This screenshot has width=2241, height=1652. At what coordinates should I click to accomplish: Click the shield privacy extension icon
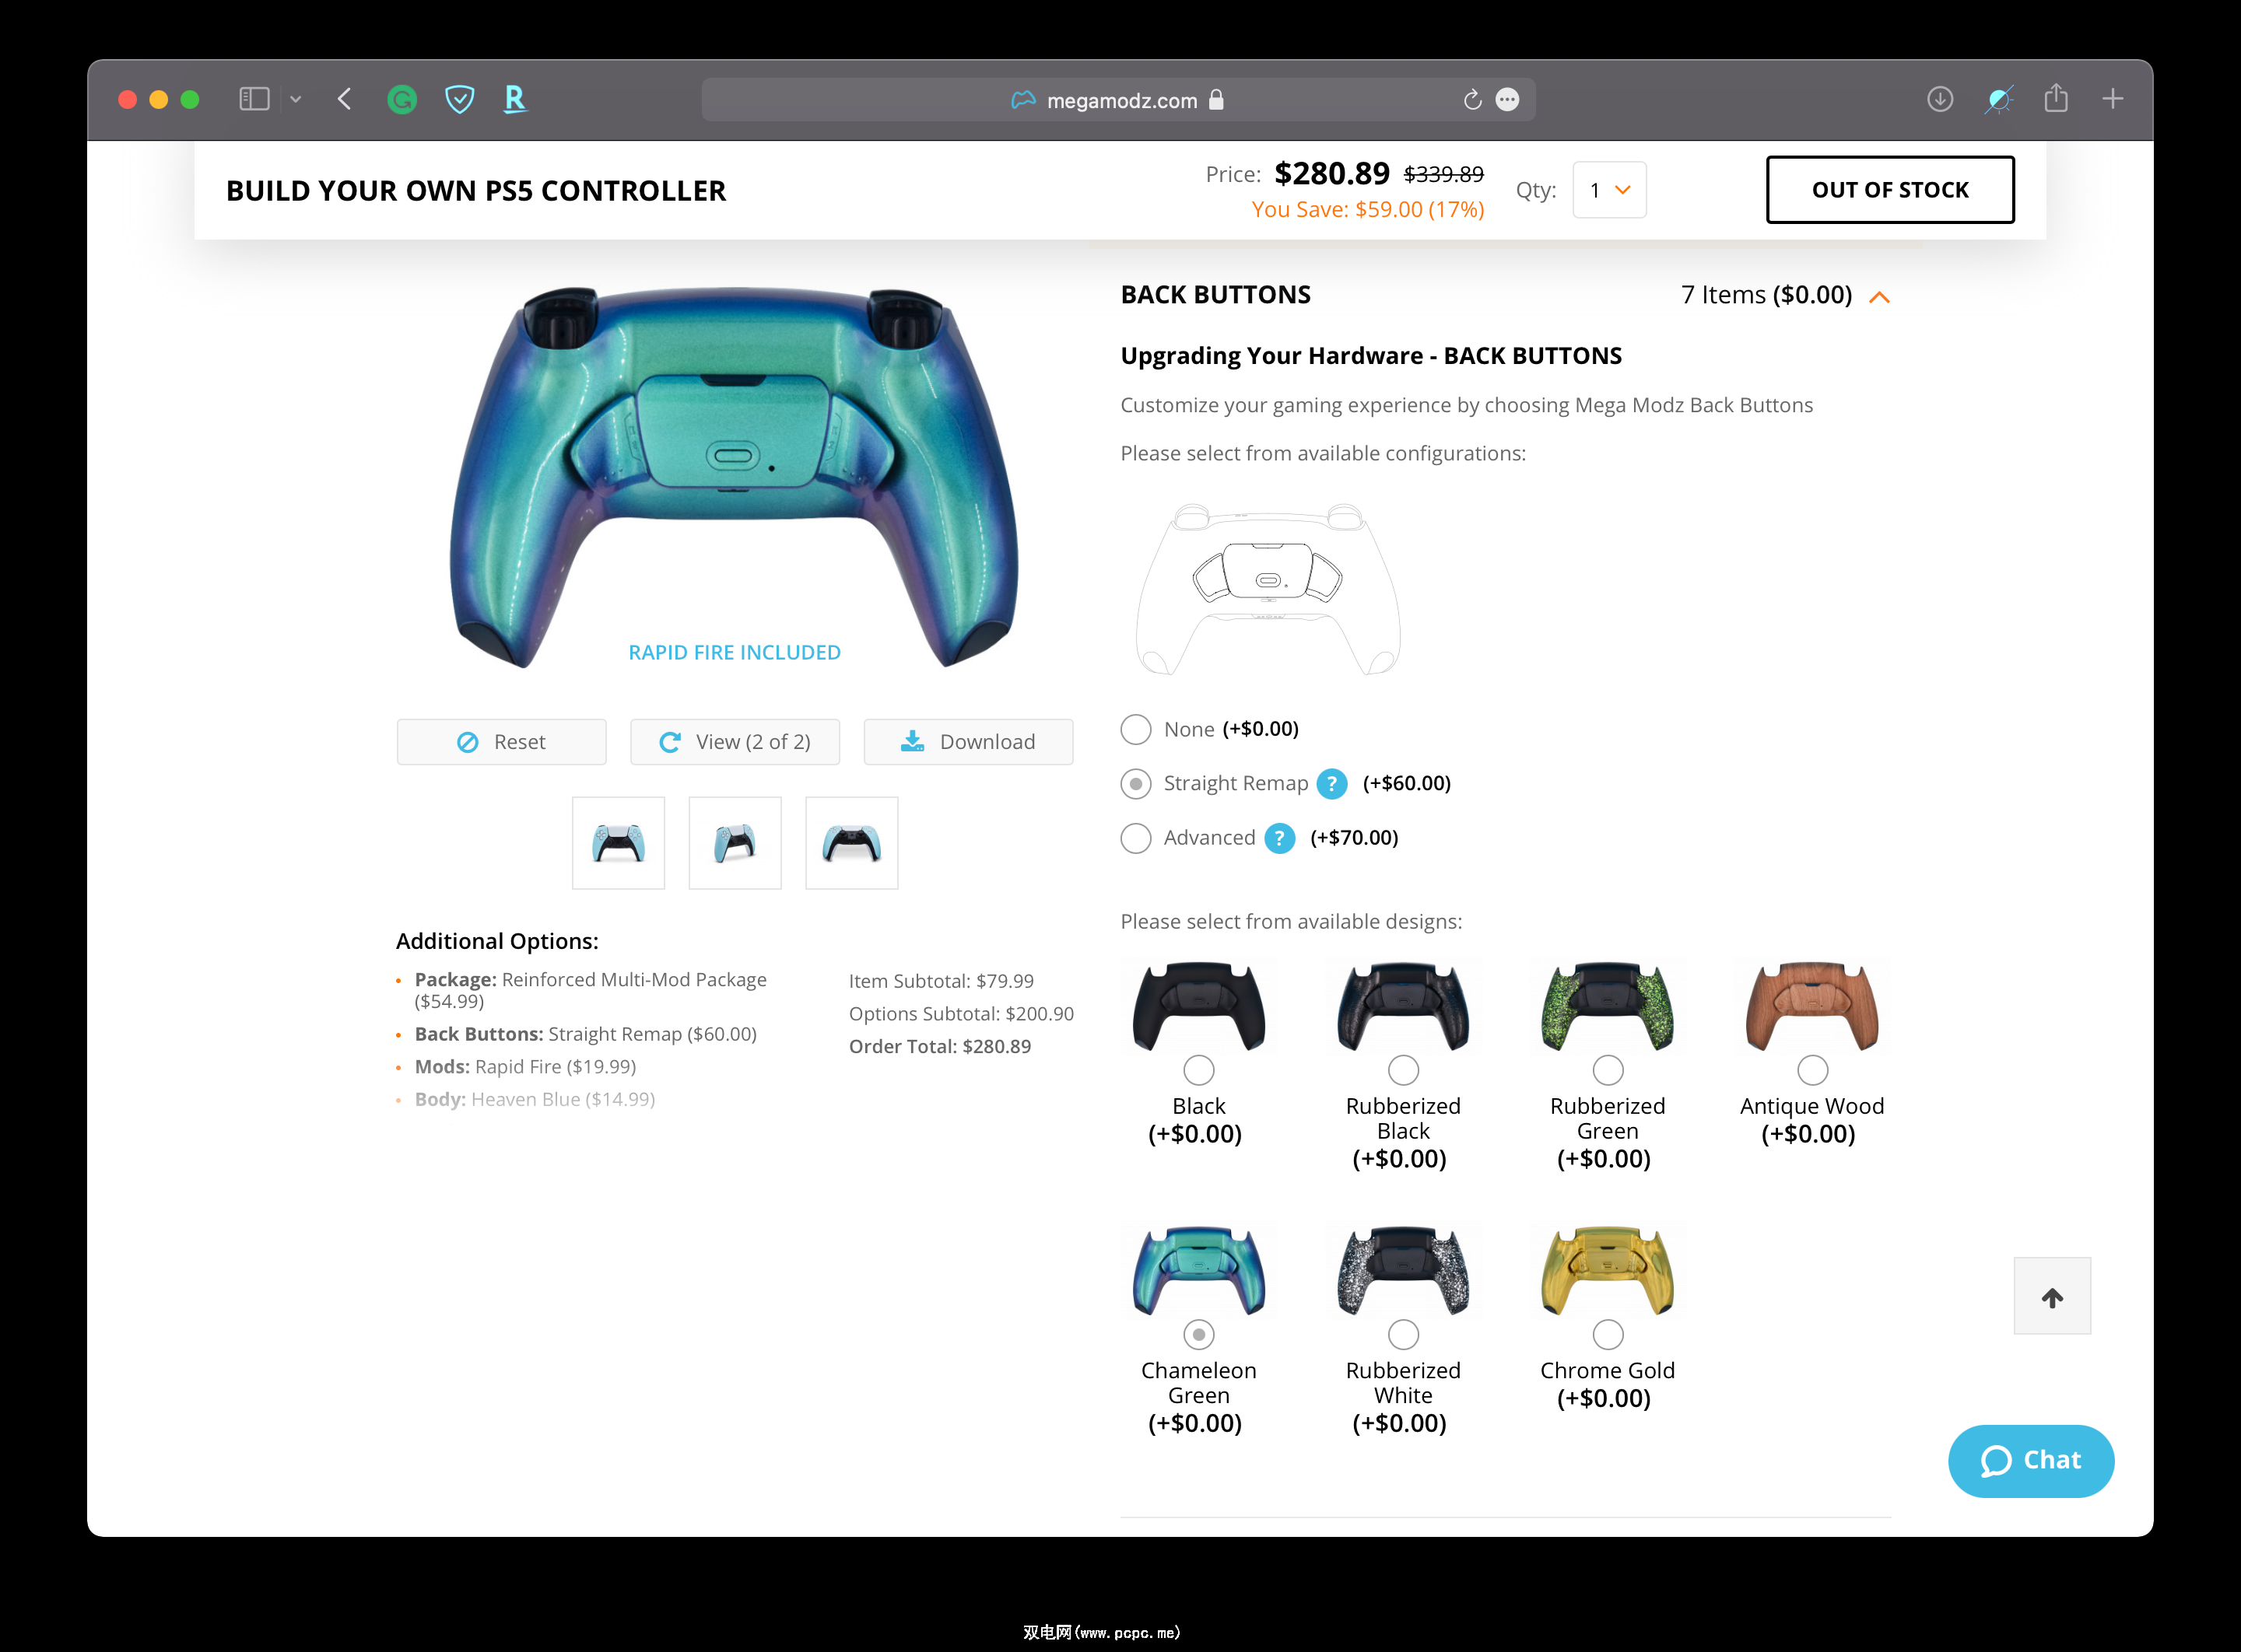[x=459, y=99]
